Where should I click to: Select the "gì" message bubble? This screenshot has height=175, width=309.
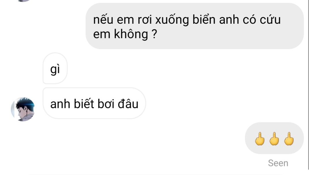(x=55, y=68)
